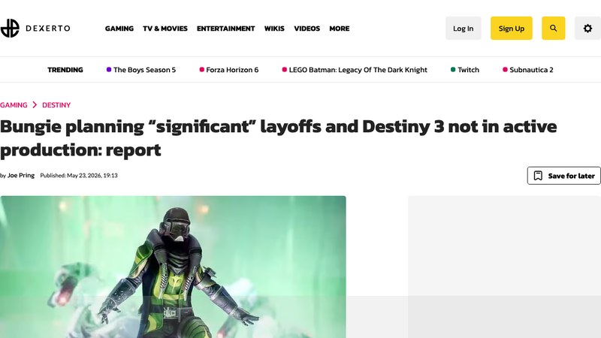Open the Entertainment menu
The width and height of the screenshot is (601, 338).
click(x=226, y=29)
